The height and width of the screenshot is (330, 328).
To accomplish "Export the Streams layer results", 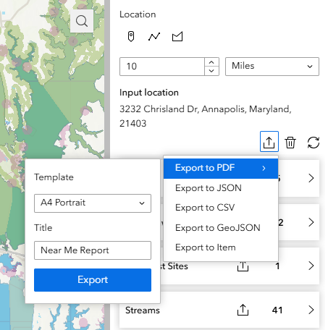I will pyautogui.click(x=243, y=310).
